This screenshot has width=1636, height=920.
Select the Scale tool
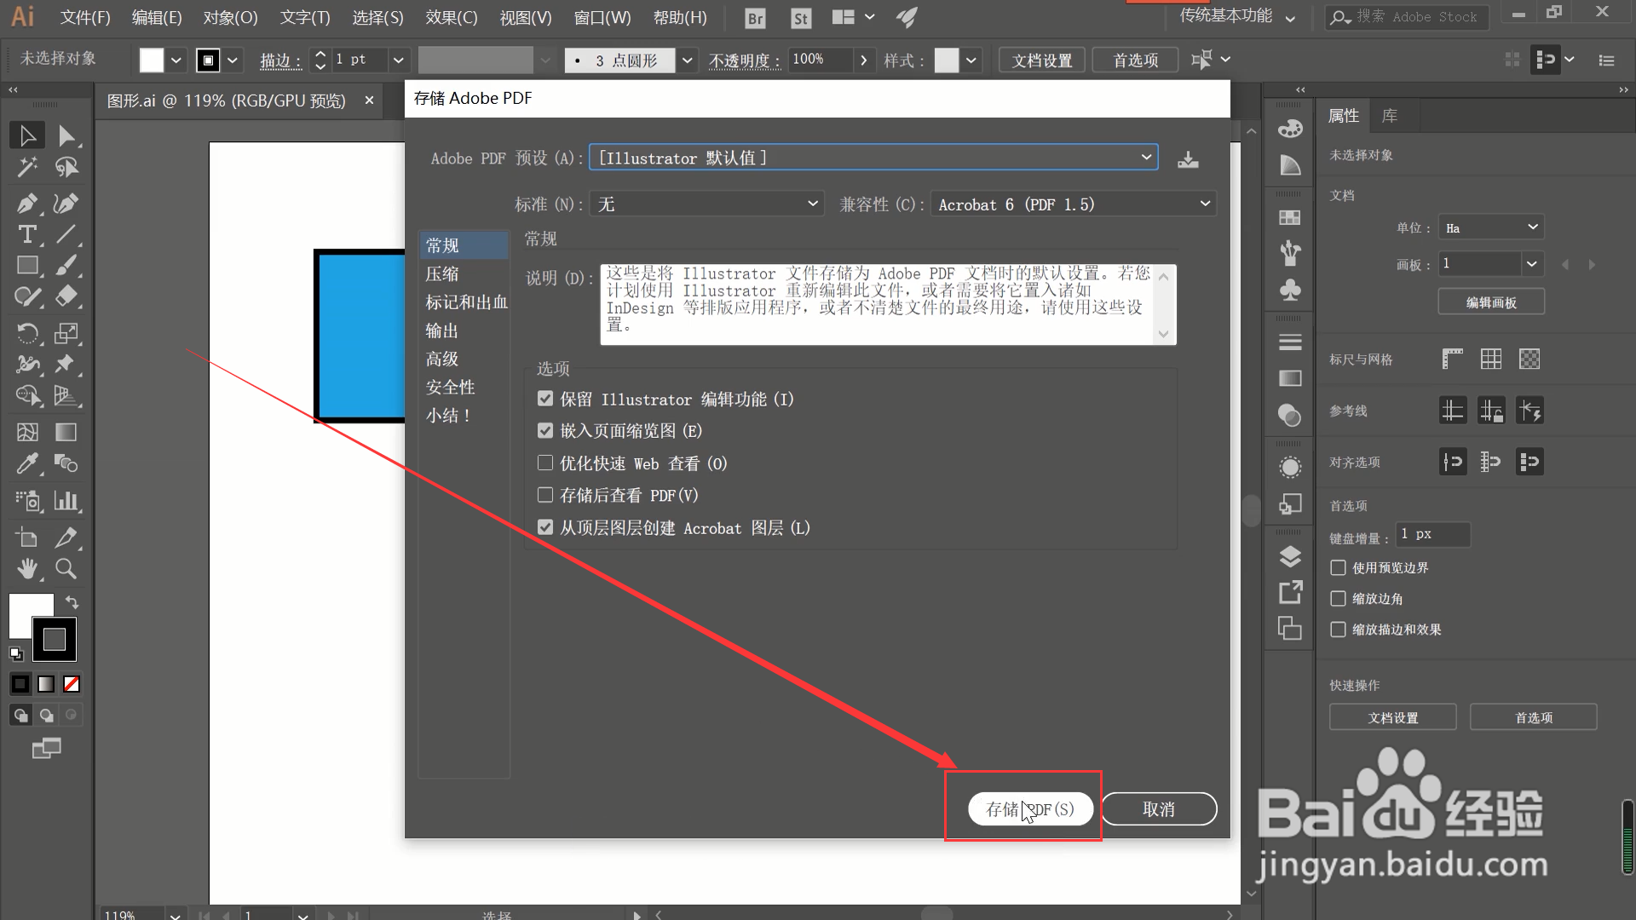point(66,333)
